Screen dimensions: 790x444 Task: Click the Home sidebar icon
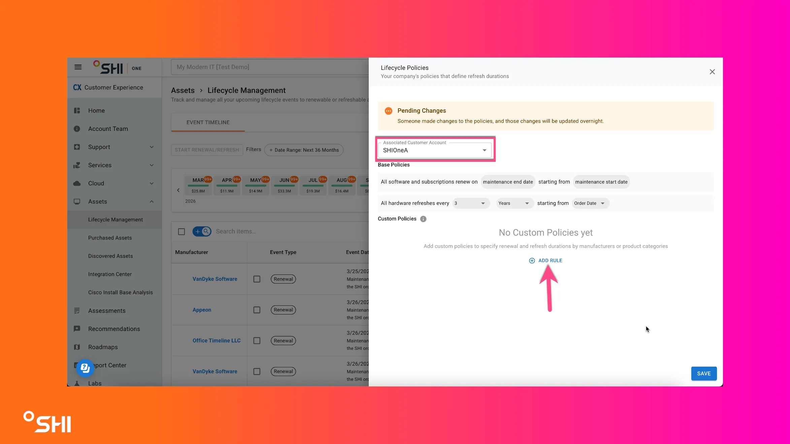click(x=77, y=111)
